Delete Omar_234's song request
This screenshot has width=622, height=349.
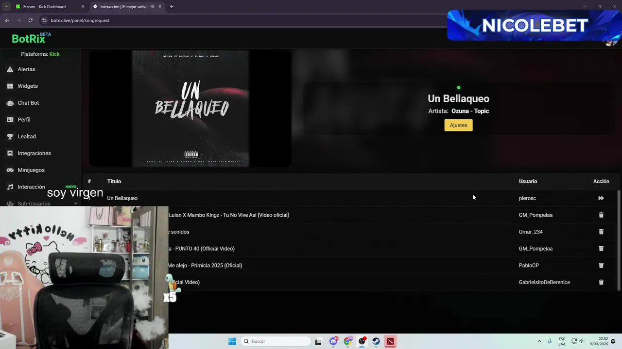point(601,232)
